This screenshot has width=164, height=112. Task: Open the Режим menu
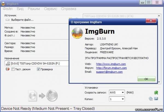[34, 9]
